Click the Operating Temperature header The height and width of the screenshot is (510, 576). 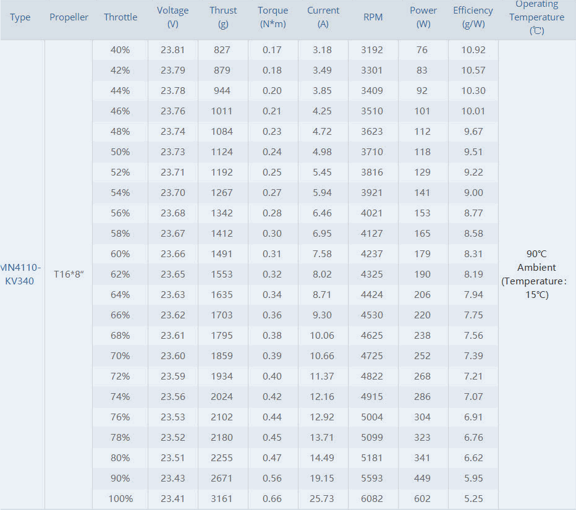pos(536,17)
